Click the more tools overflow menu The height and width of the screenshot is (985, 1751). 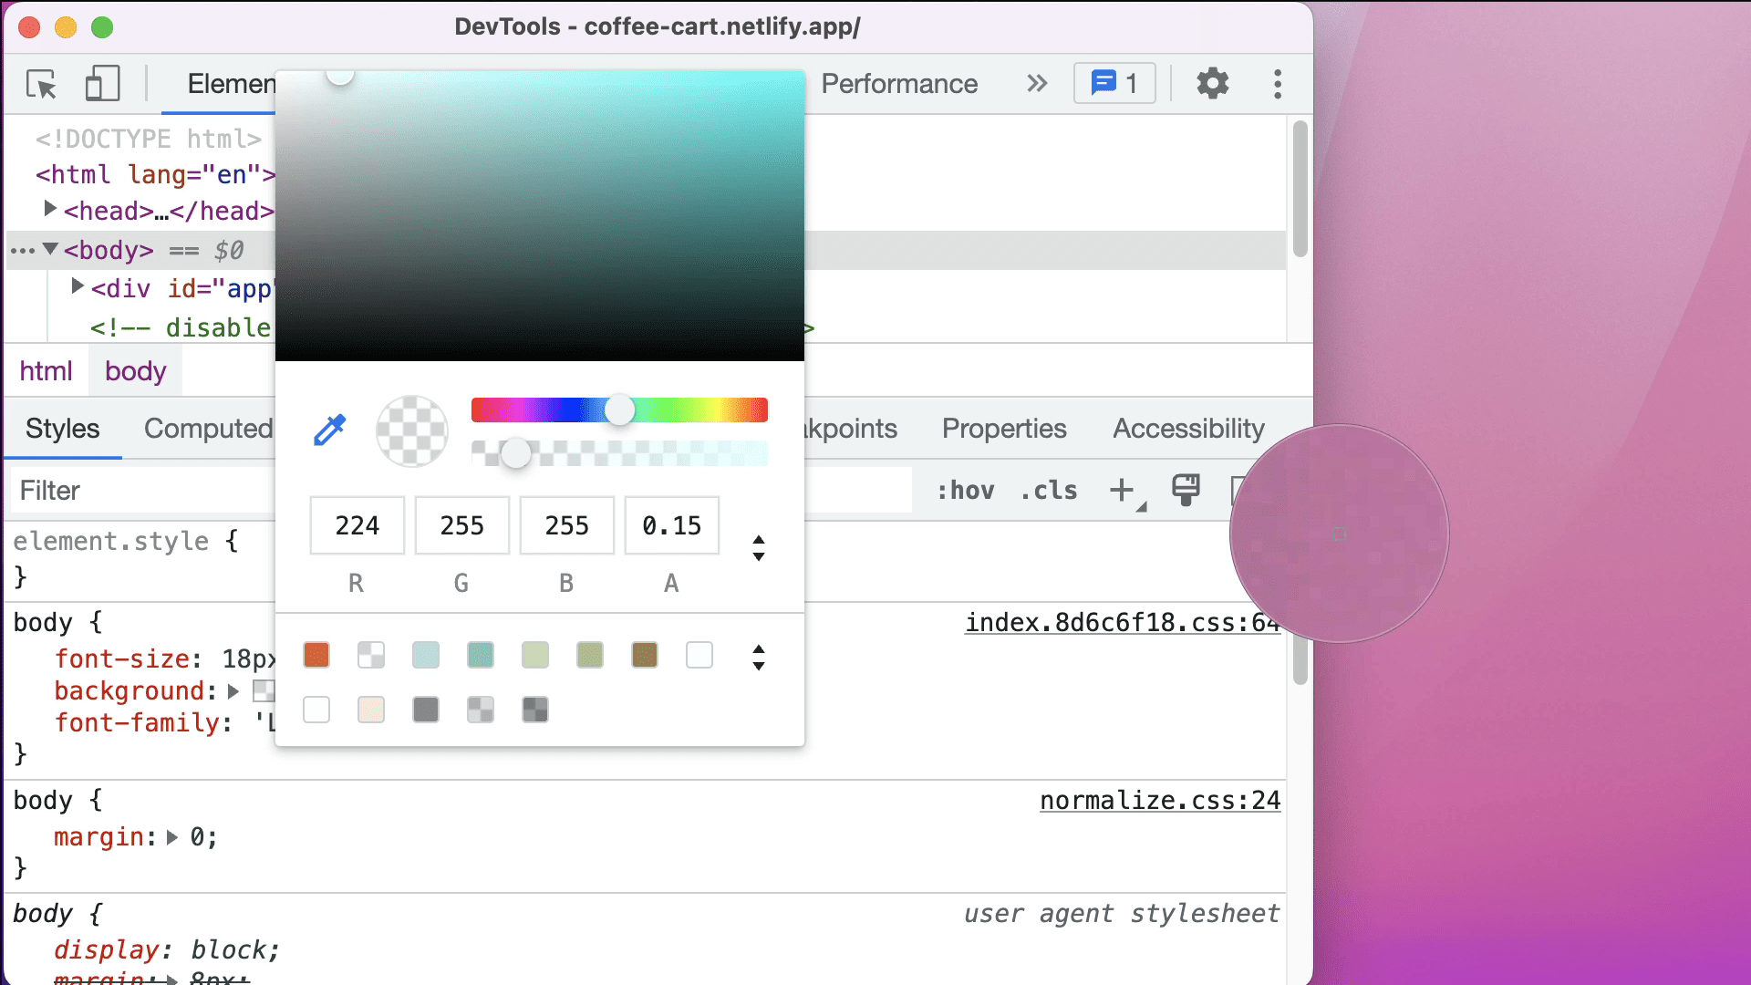[x=1277, y=83]
